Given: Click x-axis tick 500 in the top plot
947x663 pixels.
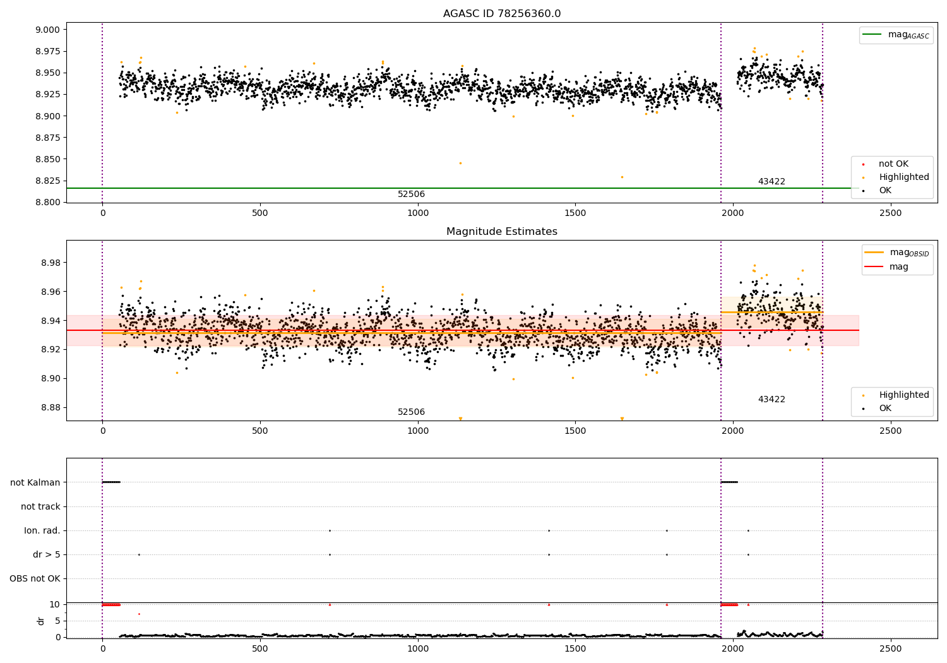Looking at the screenshot, I should [x=260, y=213].
